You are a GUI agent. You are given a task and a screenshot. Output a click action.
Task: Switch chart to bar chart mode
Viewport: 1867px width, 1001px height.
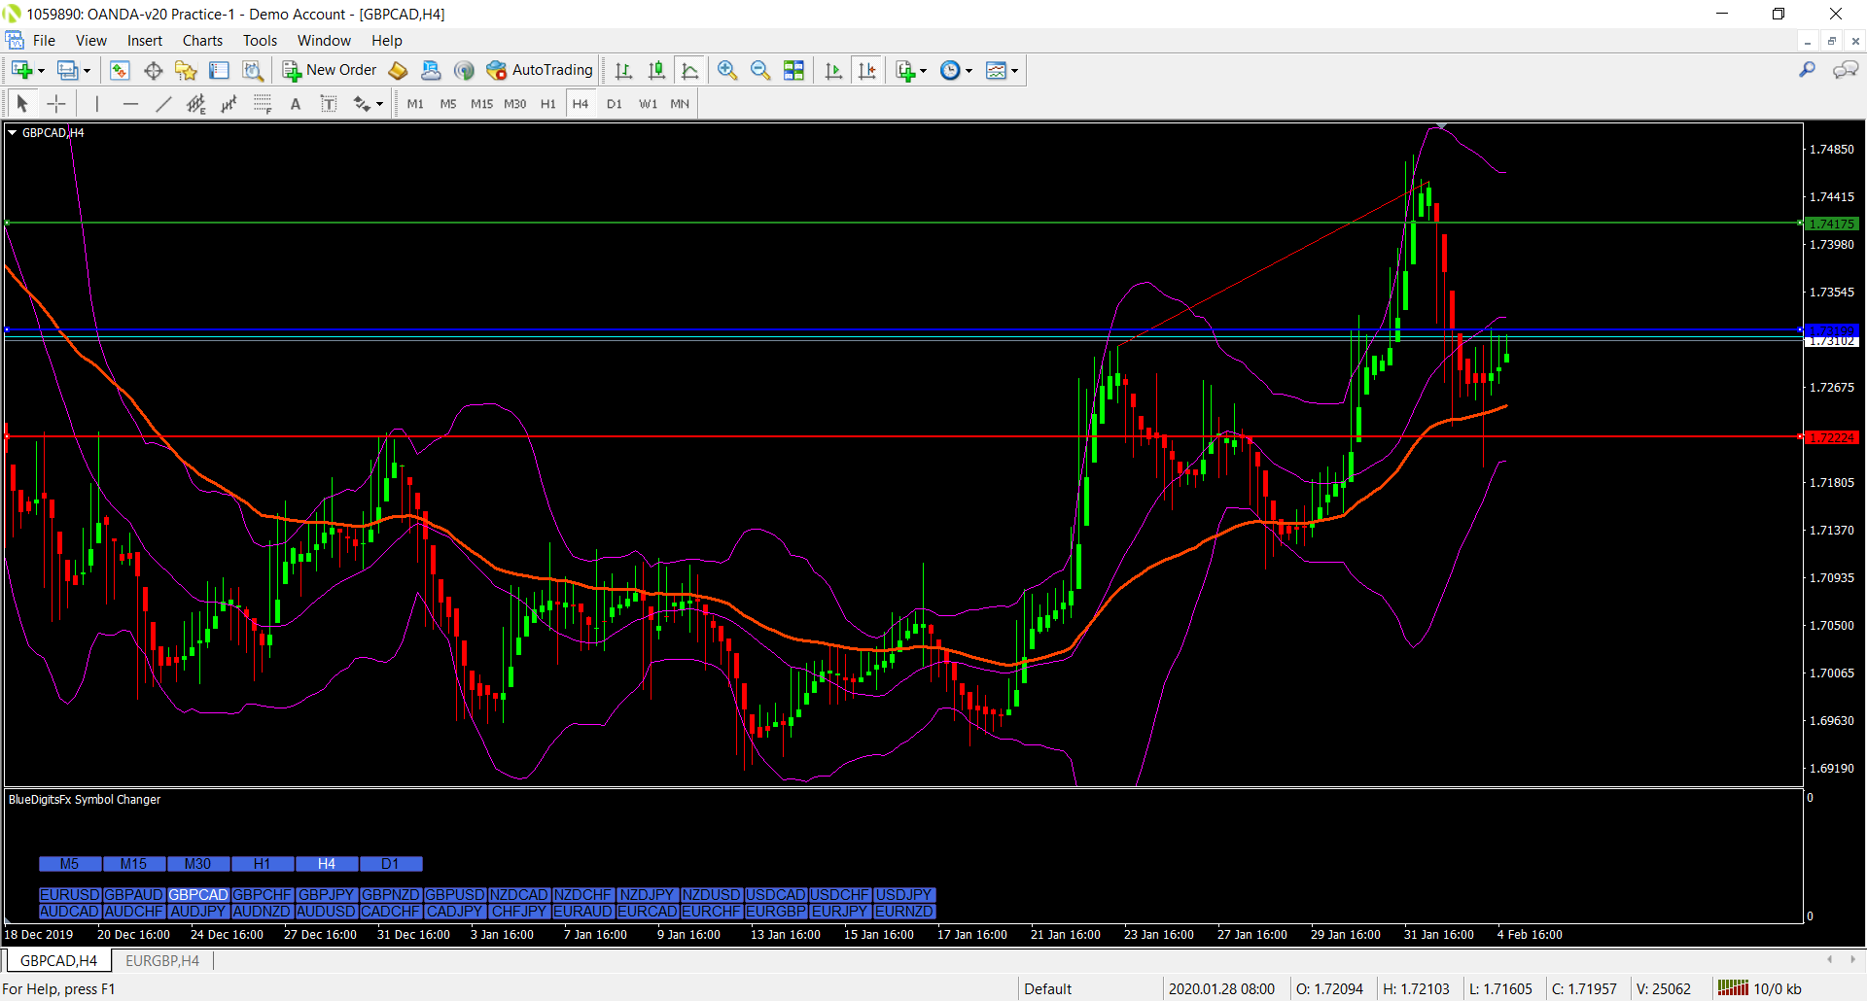(623, 70)
